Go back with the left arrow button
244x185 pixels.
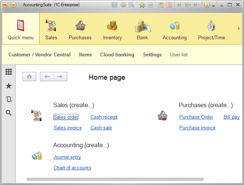pos(47,77)
